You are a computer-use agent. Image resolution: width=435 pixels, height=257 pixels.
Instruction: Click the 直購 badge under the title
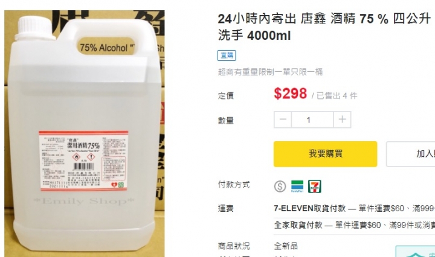click(x=227, y=56)
